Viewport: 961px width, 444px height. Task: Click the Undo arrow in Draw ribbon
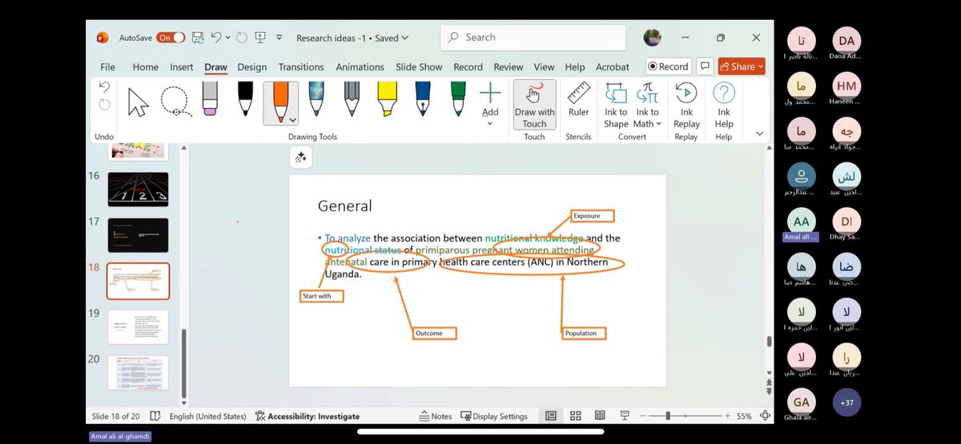click(x=104, y=86)
